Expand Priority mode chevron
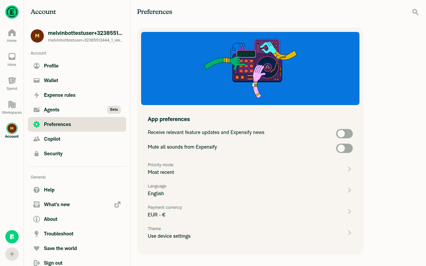Image resolution: width=426 pixels, height=266 pixels. tap(349, 169)
